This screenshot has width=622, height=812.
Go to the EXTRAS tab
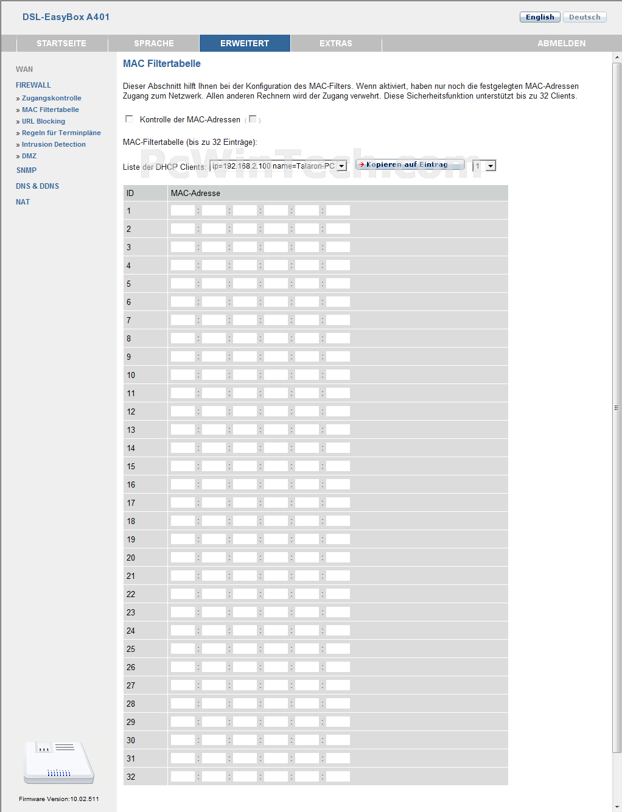coord(336,43)
